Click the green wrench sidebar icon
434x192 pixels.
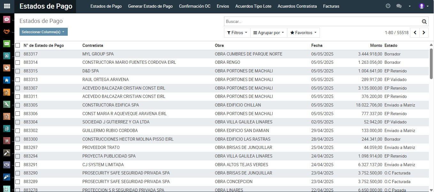tap(7, 104)
